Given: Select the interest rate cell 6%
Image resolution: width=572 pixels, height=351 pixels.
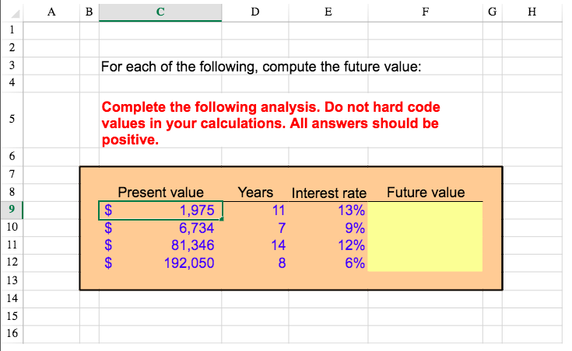Looking at the screenshot, I should pos(328,262).
